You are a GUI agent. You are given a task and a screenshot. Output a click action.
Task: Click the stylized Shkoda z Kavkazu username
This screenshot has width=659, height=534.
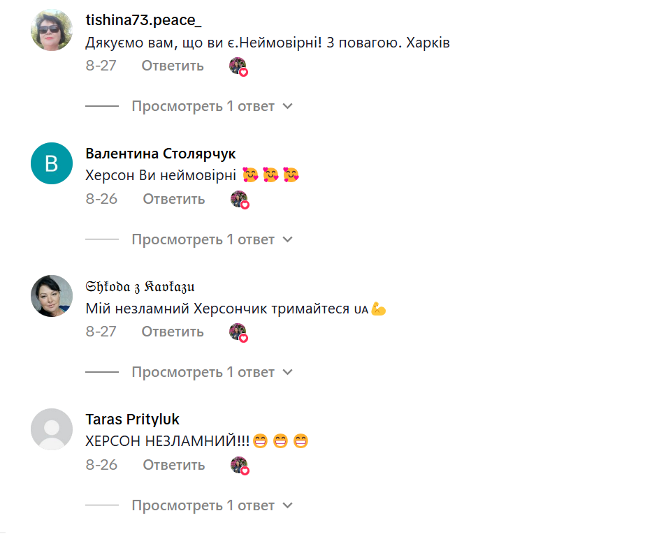(x=140, y=287)
